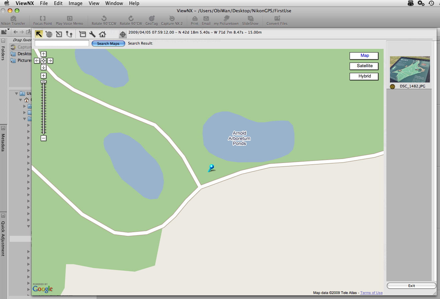This screenshot has height=299, width=440.
Task: Select the Capture NX favorite entry
Action: [x=21, y=47]
